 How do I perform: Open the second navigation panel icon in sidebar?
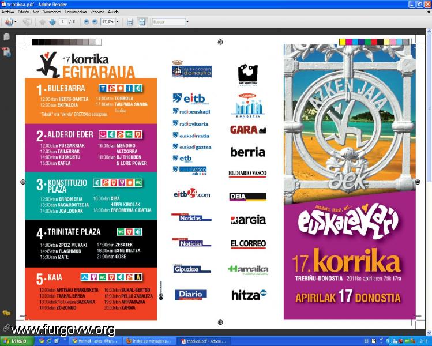click(x=6, y=51)
